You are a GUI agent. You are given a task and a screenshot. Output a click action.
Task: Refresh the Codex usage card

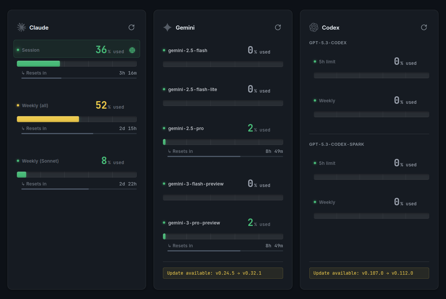pos(424,27)
